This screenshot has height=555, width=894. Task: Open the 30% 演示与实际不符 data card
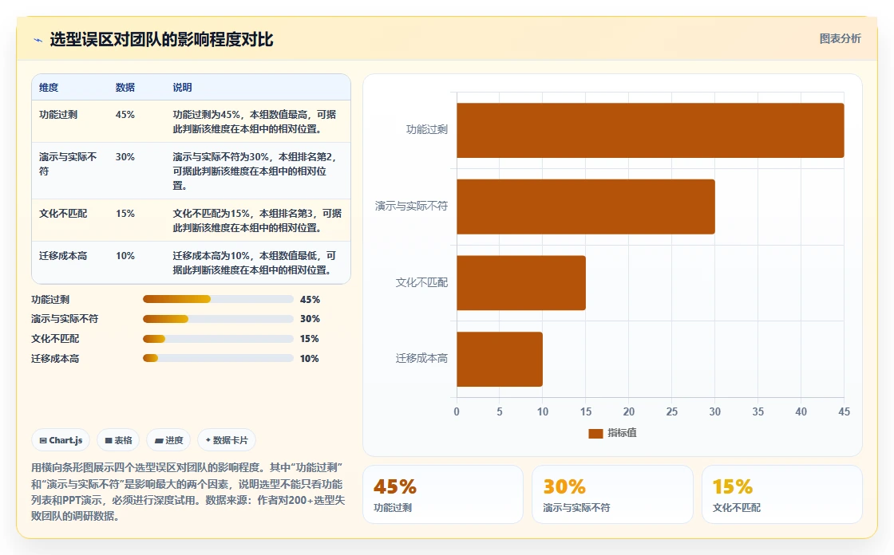(x=612, y=494)
